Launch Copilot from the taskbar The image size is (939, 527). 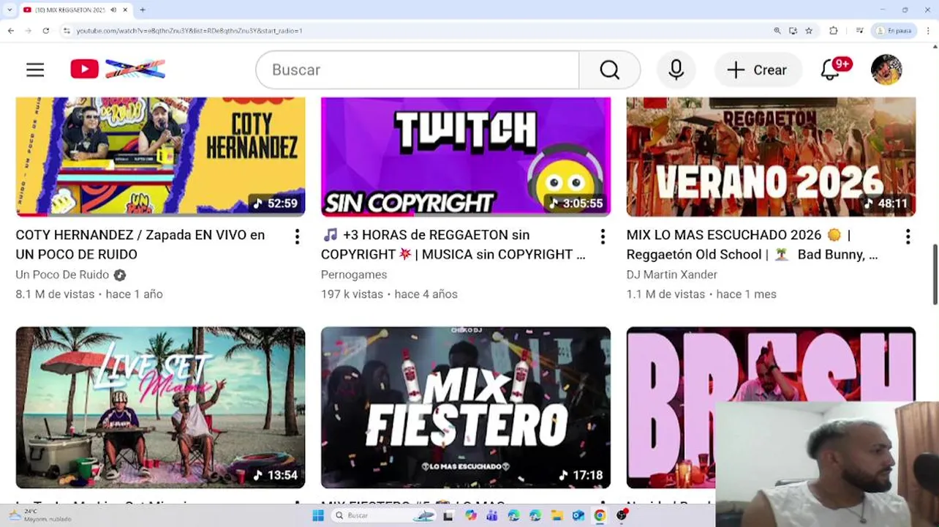[470, 515]
